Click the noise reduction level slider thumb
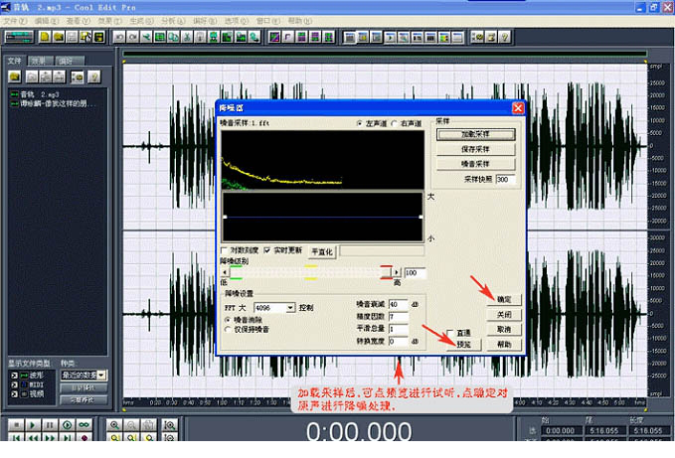Screen dimensions: 675x458 point(386,272)
